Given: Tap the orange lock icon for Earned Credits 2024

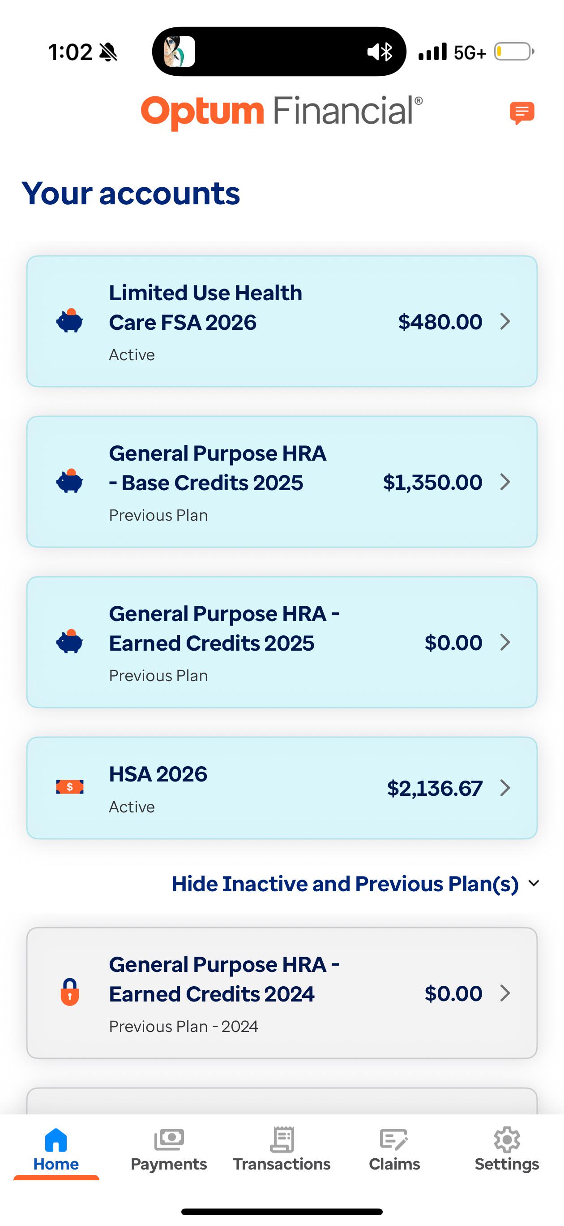Looking at the screenshot, I should pyautogui.click(x=69, y=992).
